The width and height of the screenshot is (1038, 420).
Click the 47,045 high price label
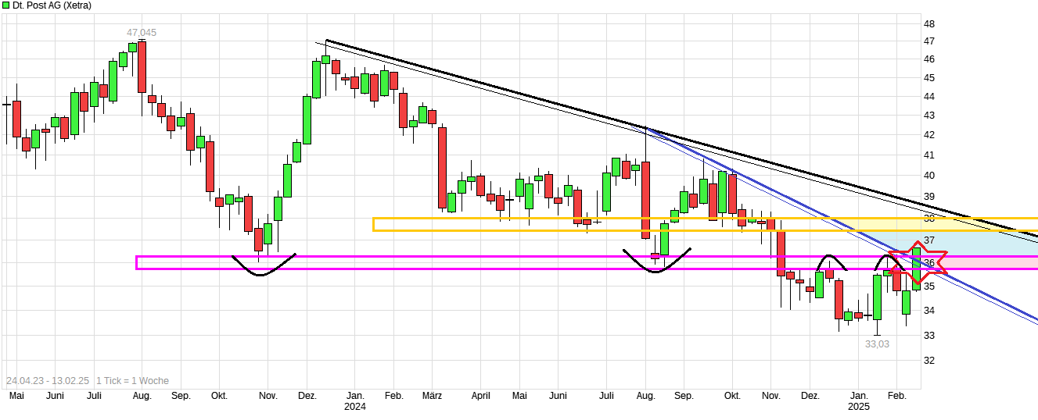coord(142,33)
